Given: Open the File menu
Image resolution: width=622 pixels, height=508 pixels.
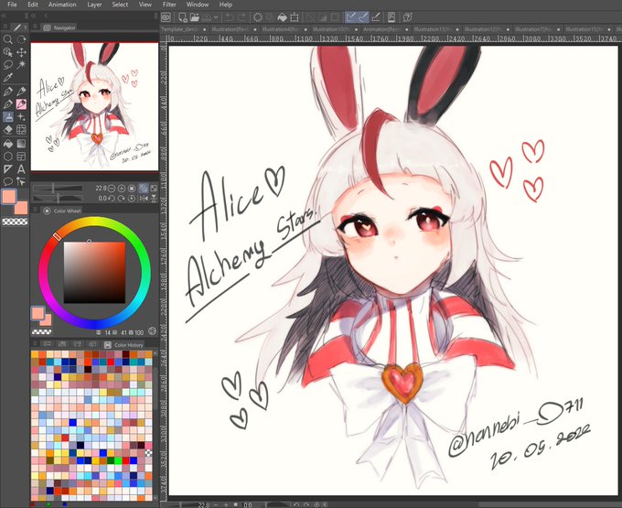Looking at the screenshot, I should click(12, 5).
